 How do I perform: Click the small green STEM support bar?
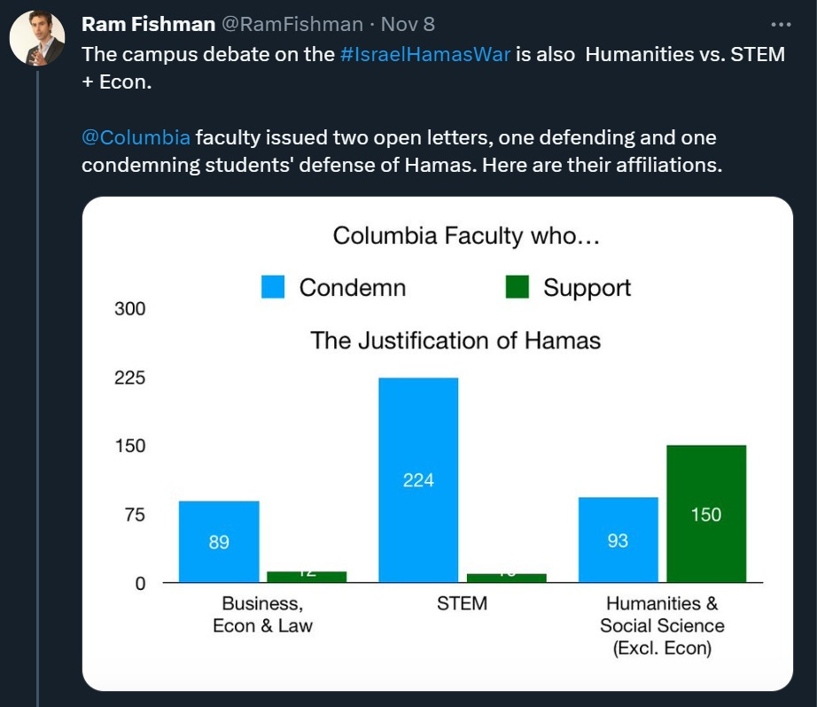507,578
